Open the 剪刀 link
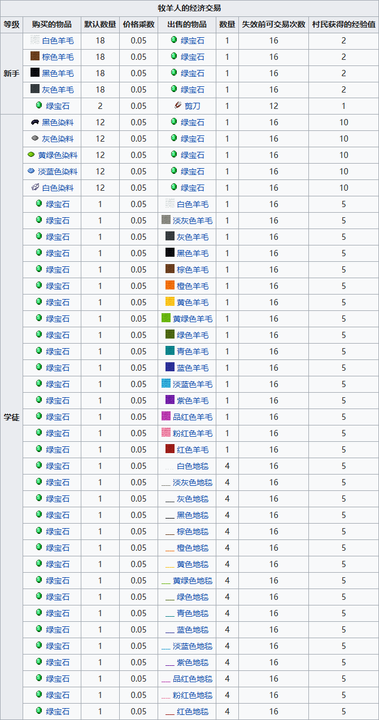This screenshot has height=720, width=379. (193, 106)
